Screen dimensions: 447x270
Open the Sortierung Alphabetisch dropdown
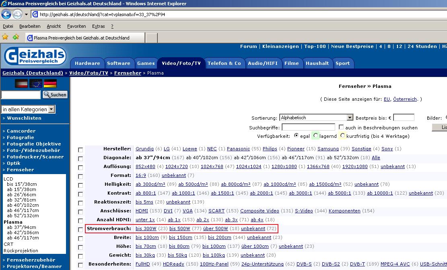[316, 118]
